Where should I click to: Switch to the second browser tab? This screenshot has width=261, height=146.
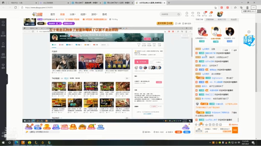(54, 3)
